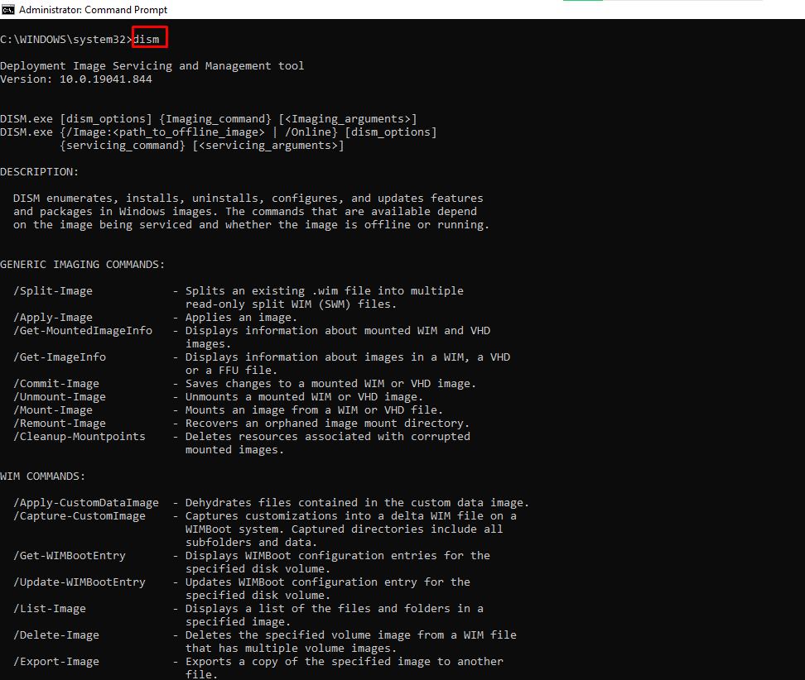
Task: Click the Deployment Image Servicing heading line
Action: click(x=152, y=66)
